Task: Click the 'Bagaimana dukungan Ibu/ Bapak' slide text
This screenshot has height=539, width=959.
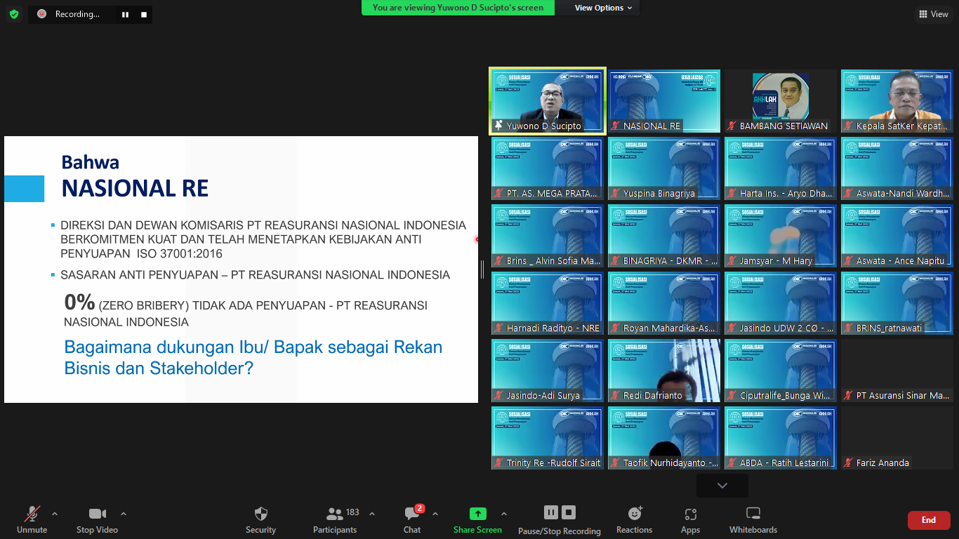Action: (x=253, y=357)
